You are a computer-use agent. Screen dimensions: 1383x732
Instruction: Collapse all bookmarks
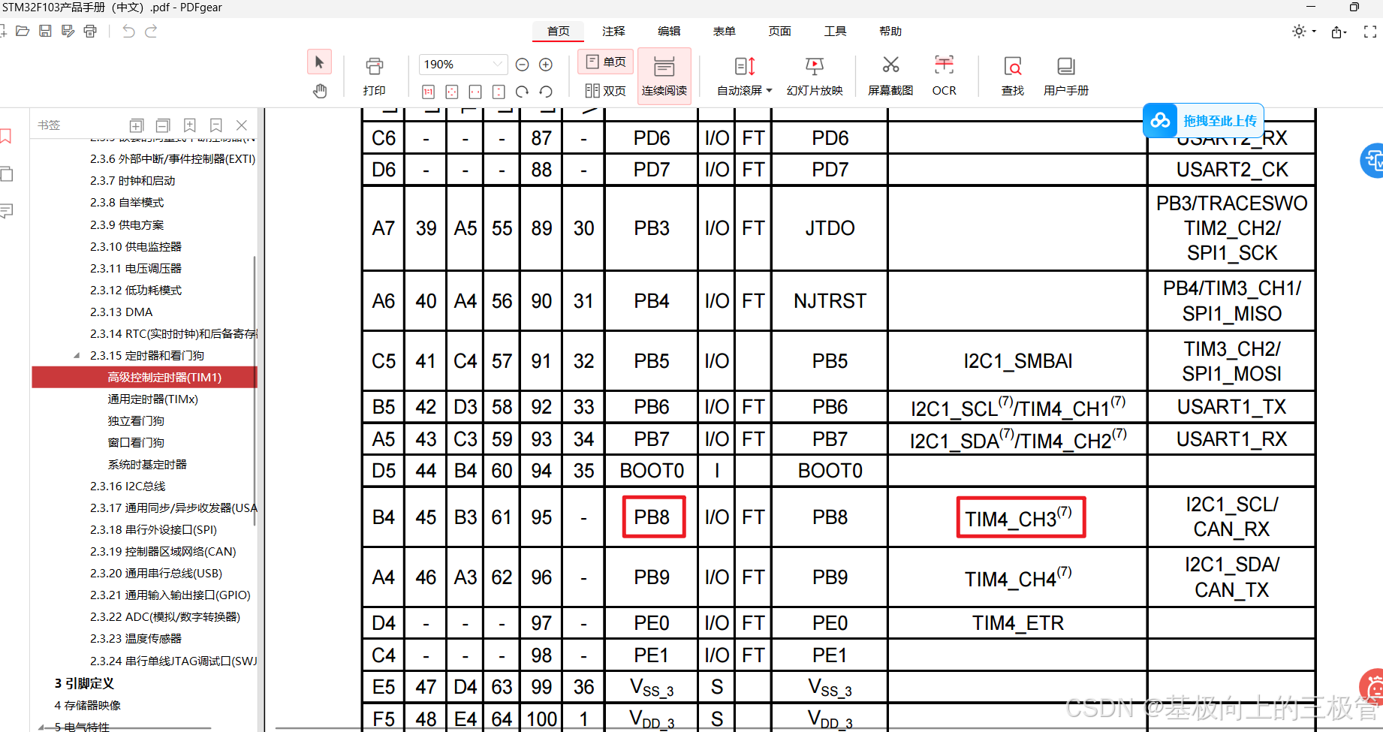coord(163,125)
